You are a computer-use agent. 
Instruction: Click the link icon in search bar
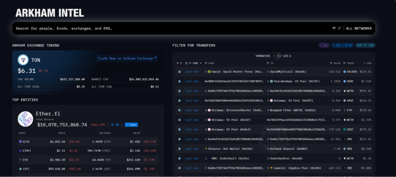coord(339,28)
